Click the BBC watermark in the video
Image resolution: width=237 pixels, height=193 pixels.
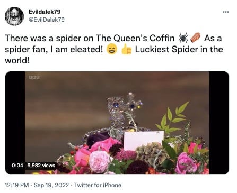[x=34, y=77]
